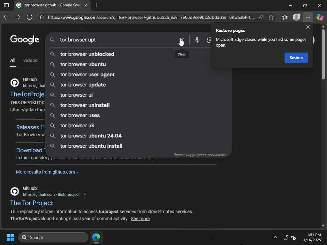This screenshot has width=327, height=245.
Task: Open the Releases sub-result link
Action: click(30, 127)
